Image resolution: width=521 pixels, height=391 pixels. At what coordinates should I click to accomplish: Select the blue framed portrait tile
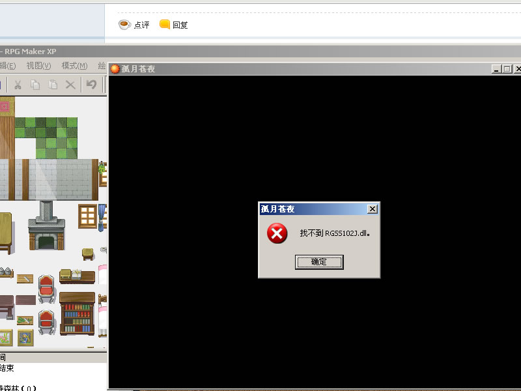pyautogui.click(x=25, y=338)
